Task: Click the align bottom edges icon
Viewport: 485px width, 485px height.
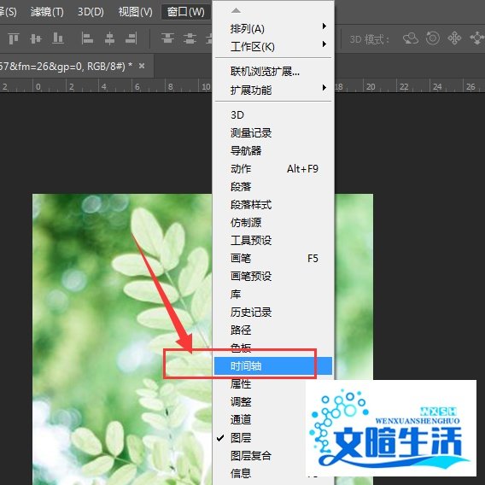Action: click(58, 38)
